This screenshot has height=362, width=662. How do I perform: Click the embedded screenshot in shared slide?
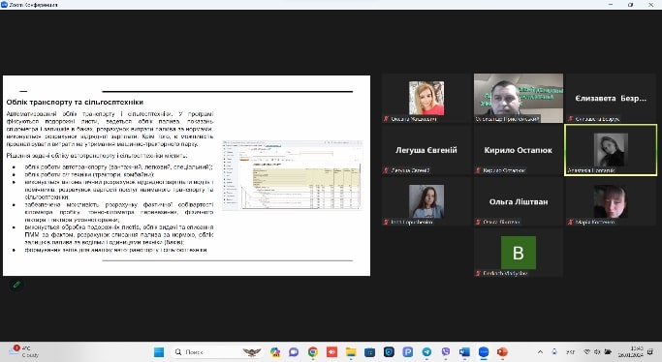click(292, 175)
